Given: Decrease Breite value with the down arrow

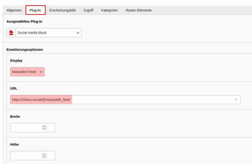Looking at the screenshot, I should click(44, 129).
